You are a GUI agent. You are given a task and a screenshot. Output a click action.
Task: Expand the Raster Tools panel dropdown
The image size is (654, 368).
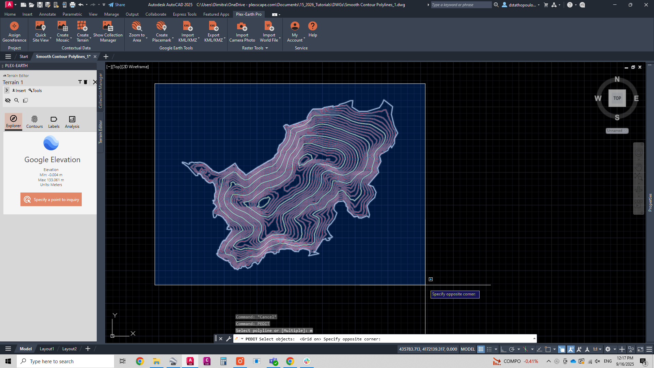click(x=267, y=48)
